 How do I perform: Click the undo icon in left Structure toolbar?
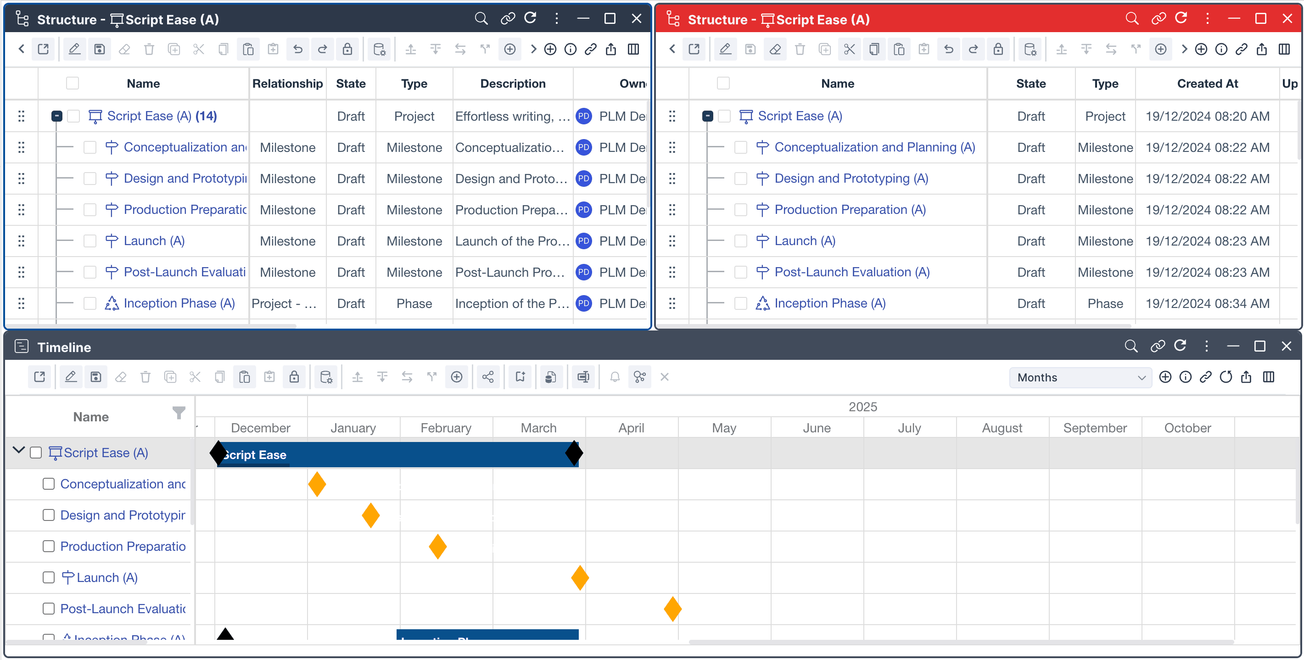coord(297,49)
